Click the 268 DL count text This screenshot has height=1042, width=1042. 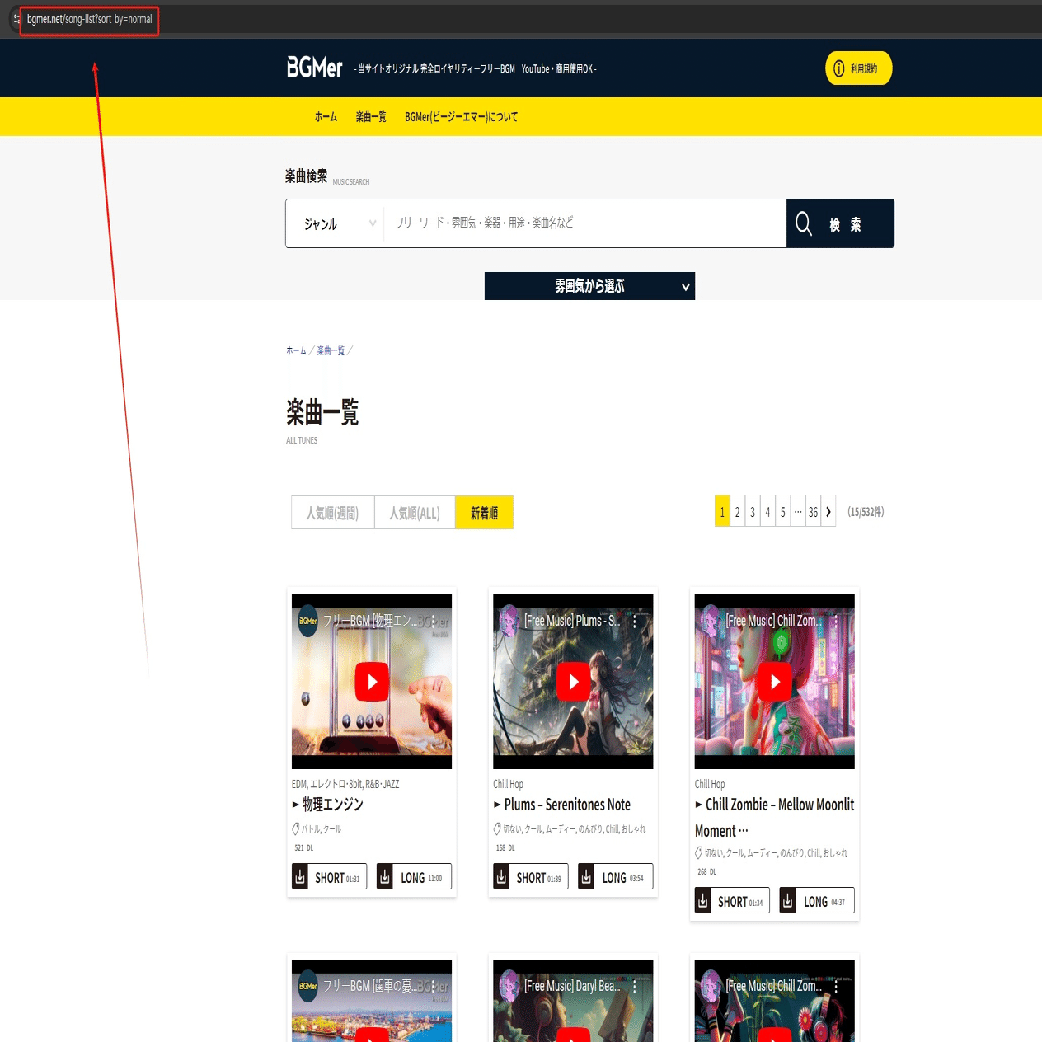pyautogui.click(x=706, y=871)
